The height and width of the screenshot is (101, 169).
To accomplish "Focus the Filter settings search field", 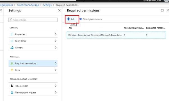I will (x=33, y=20).
